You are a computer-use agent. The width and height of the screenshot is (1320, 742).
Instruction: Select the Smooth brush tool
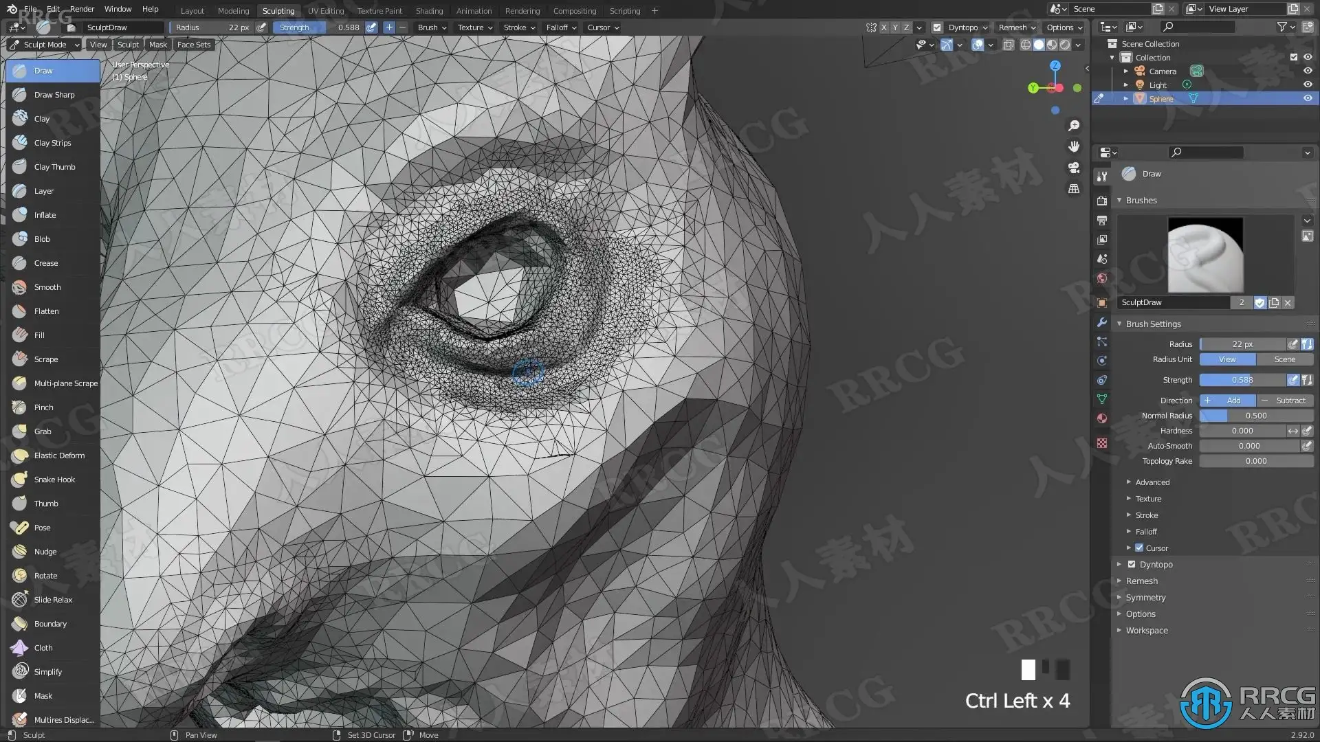[x=47, y=287]
